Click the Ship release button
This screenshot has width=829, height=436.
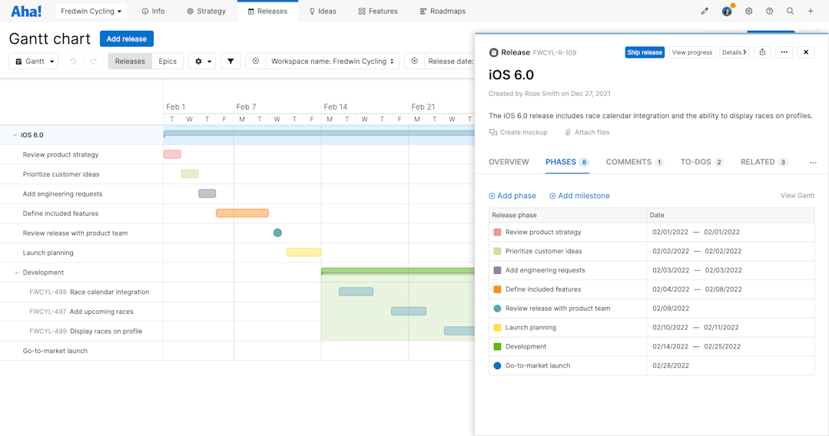[x=645, y=52]
